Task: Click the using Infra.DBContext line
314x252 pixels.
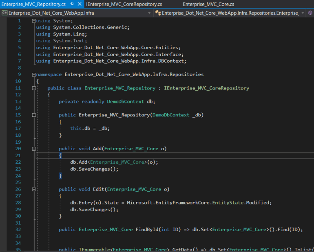Action: pos(111,61)
